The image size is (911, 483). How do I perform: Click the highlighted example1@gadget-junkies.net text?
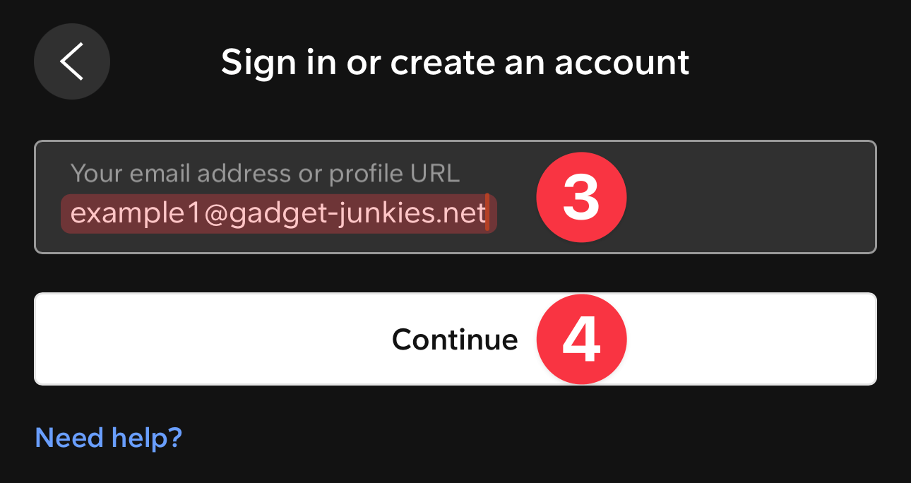278,213
